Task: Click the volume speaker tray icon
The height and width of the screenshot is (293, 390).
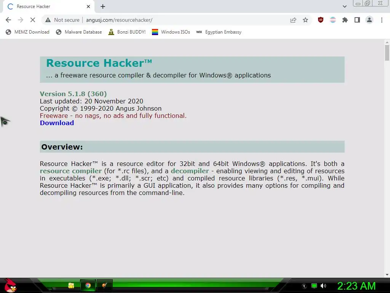Action: (x=323, y=286)
